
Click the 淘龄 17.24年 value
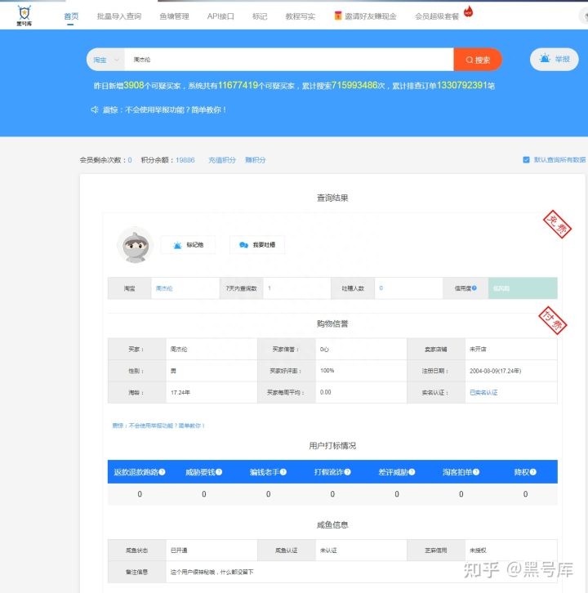pyautogui.click(x=180, y=393)
